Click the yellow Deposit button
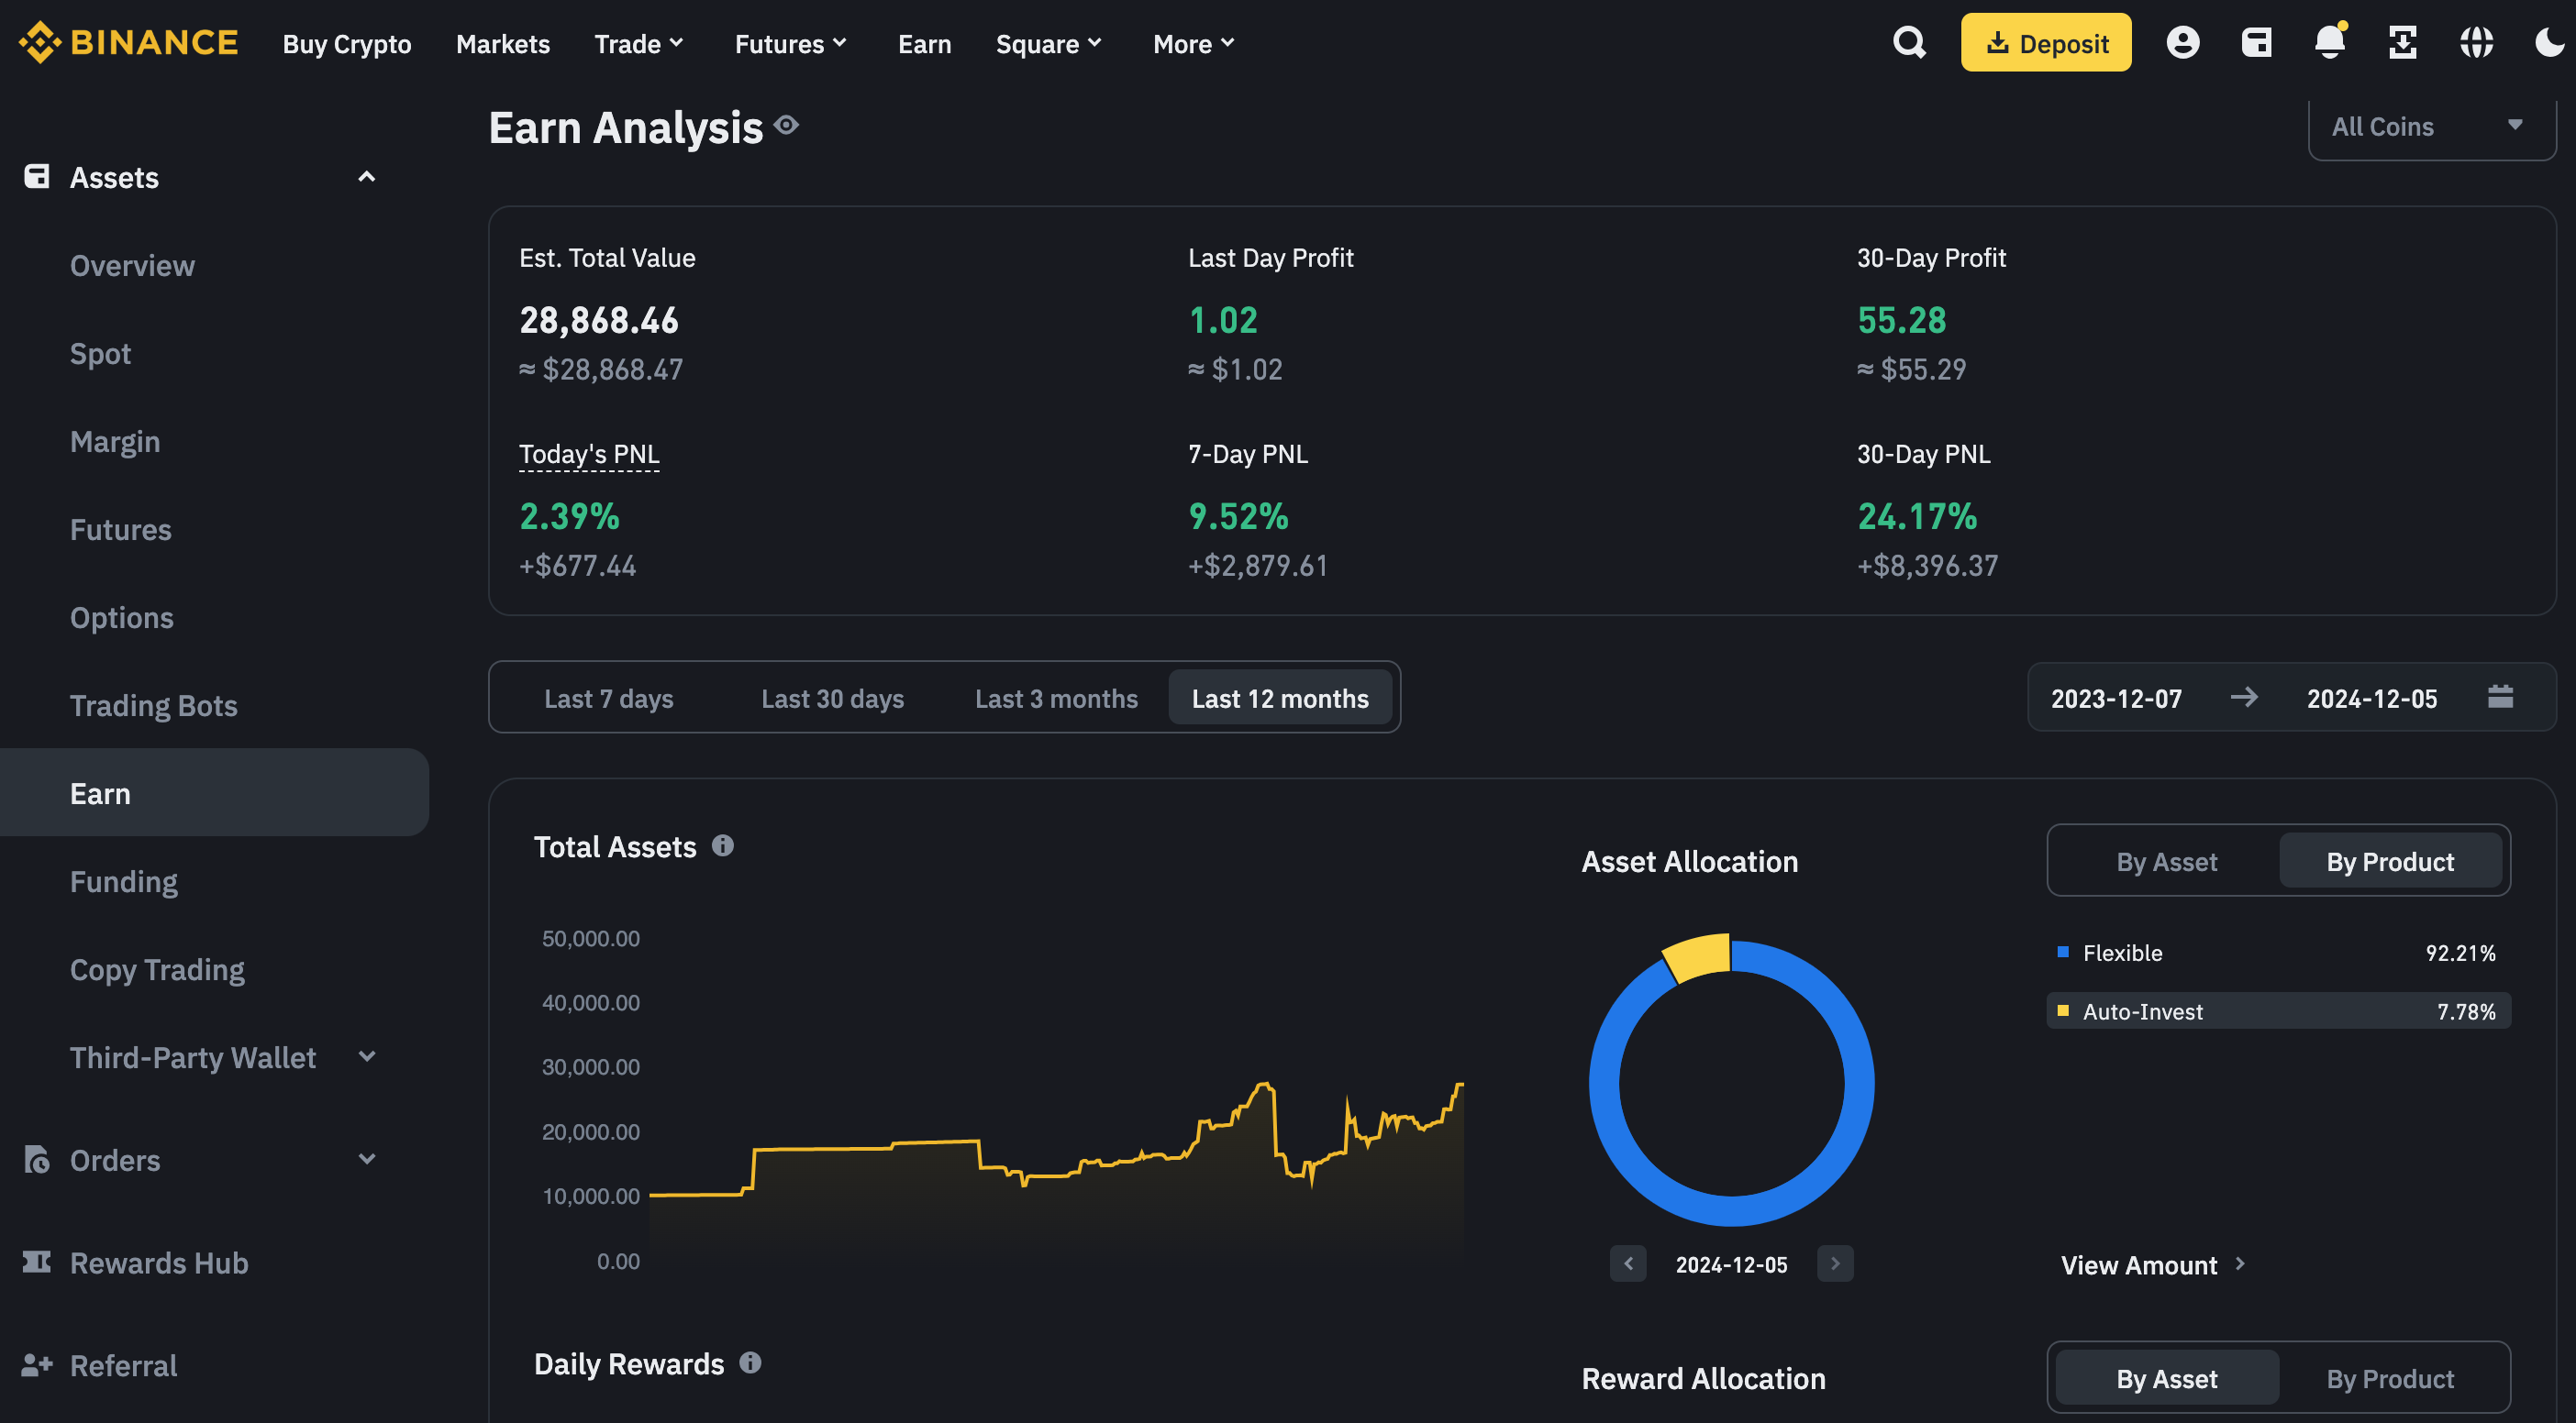 (2045, 43)
